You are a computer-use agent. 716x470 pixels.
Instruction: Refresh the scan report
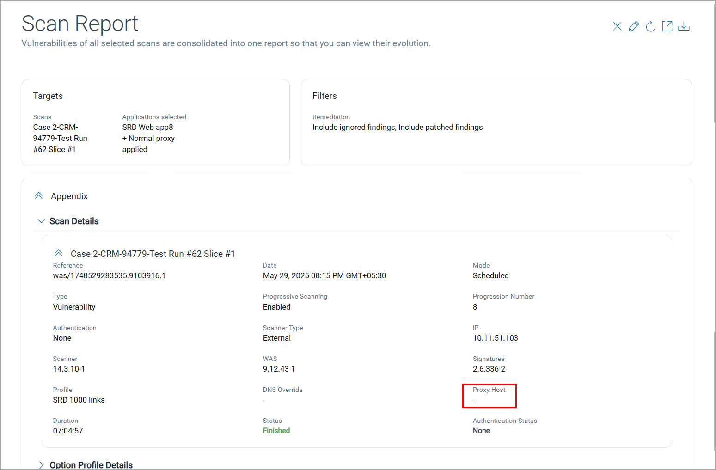[x=650, y=26]
